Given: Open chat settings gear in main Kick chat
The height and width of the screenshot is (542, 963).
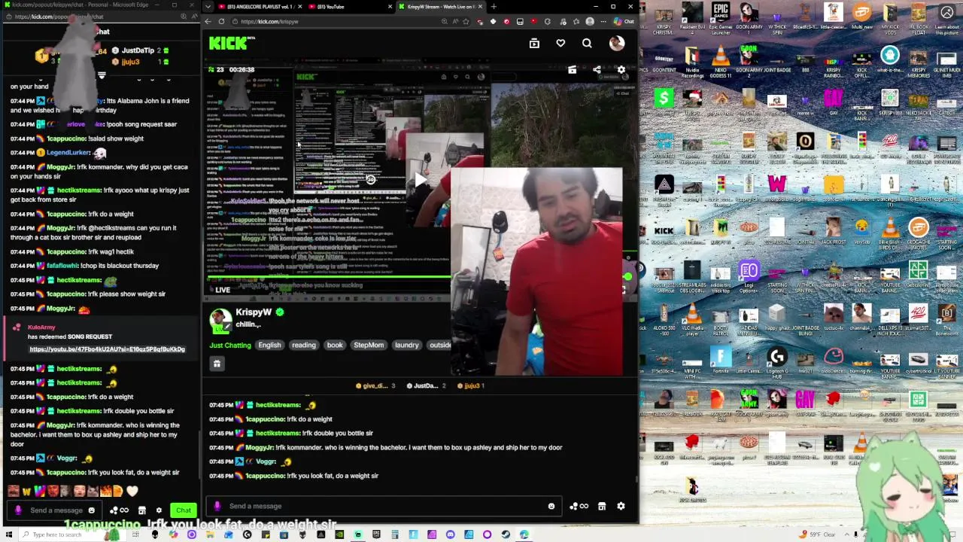Looking at the screenshot, I should [621, 506].
